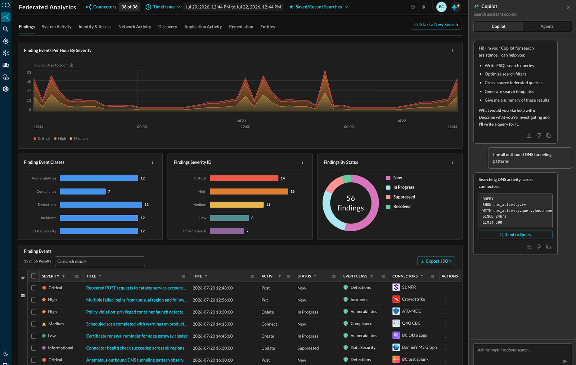
Task: Copy the Copilot greeting message
Action: 548,136
